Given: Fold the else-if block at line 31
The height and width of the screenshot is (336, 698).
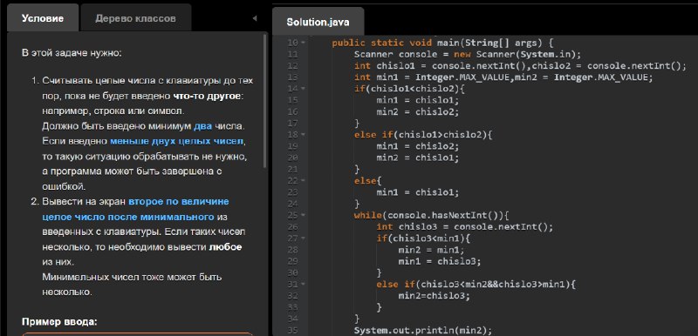Looking at the screenshot, I should click(x=303, y=284).
